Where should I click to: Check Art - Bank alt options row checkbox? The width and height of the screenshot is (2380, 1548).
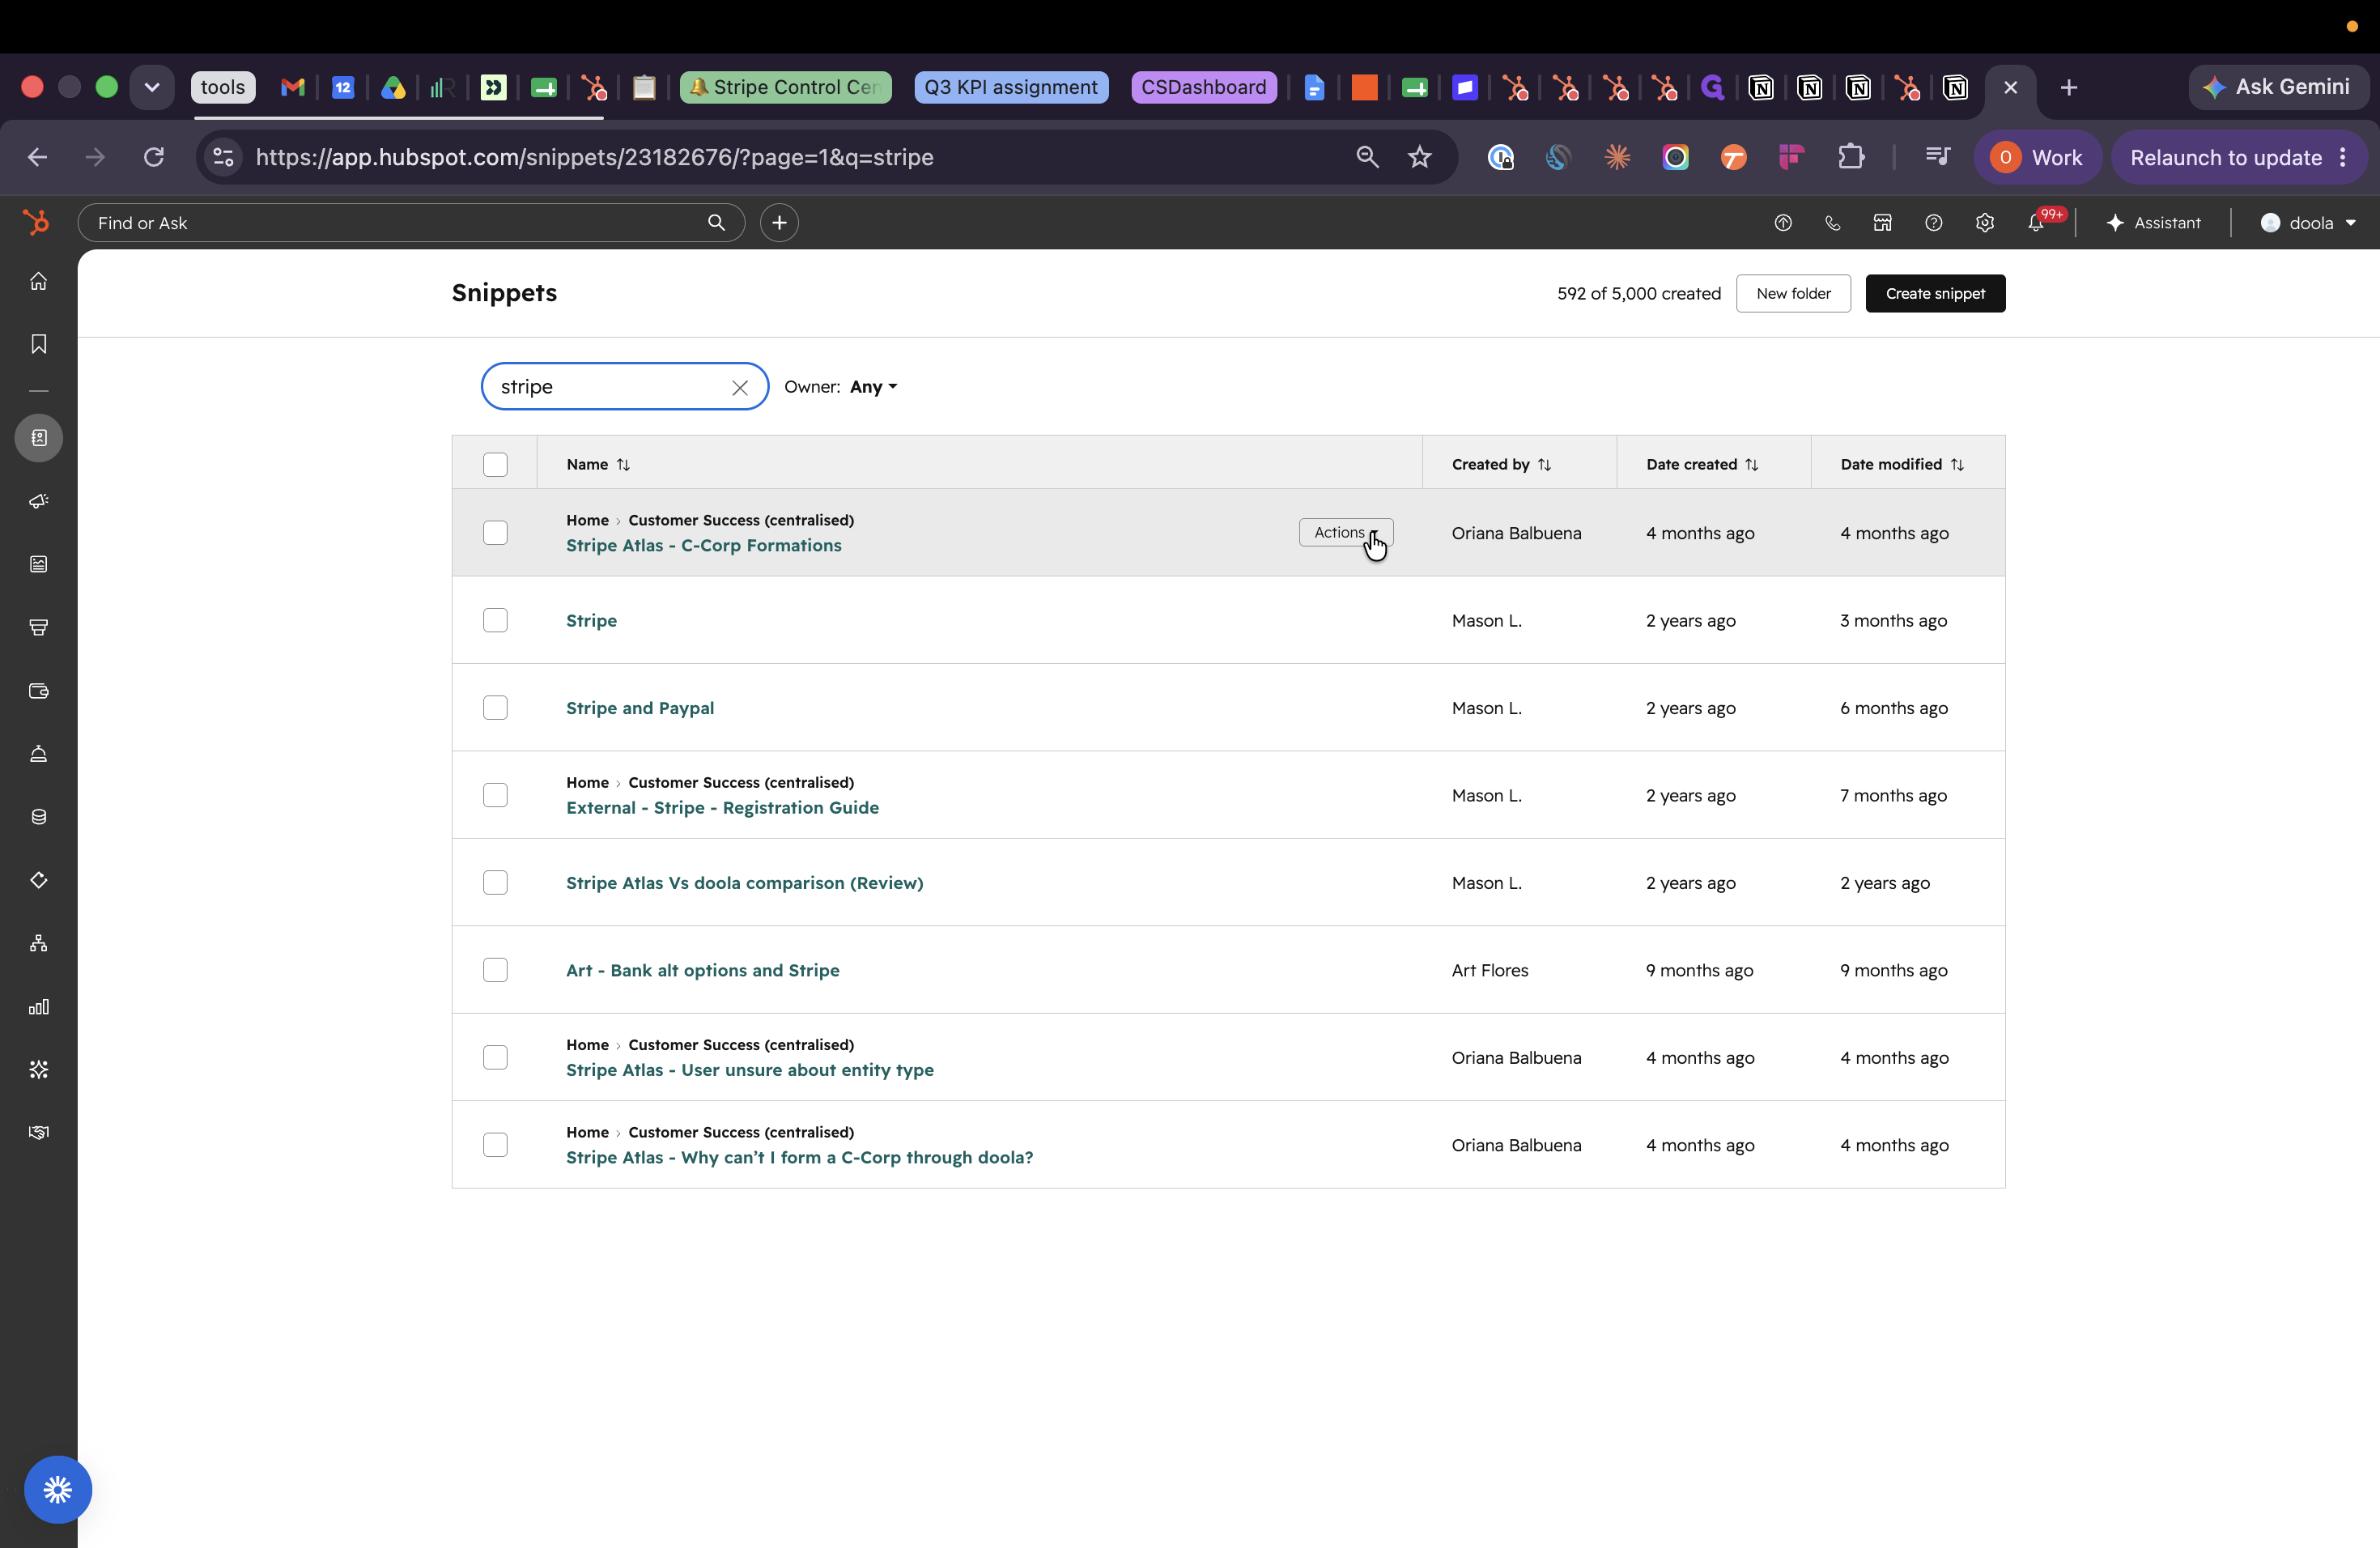tap(495, 970)
